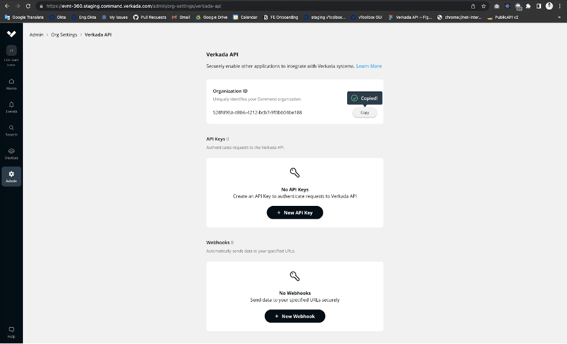567x344 pixels.
Task: Open vToolbox GUI bookmark
Action: coord(366,17)
